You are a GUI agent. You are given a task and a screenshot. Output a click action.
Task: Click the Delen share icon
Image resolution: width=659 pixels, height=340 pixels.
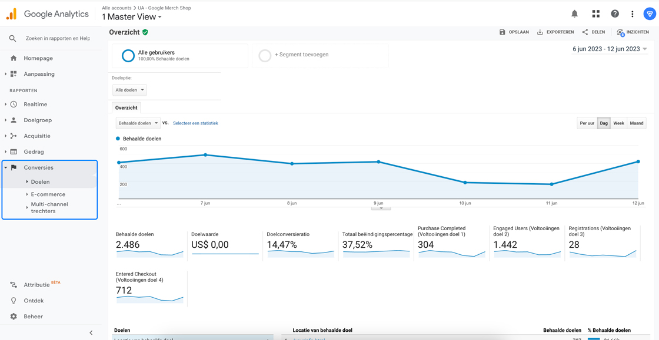[x=585, y=32]
